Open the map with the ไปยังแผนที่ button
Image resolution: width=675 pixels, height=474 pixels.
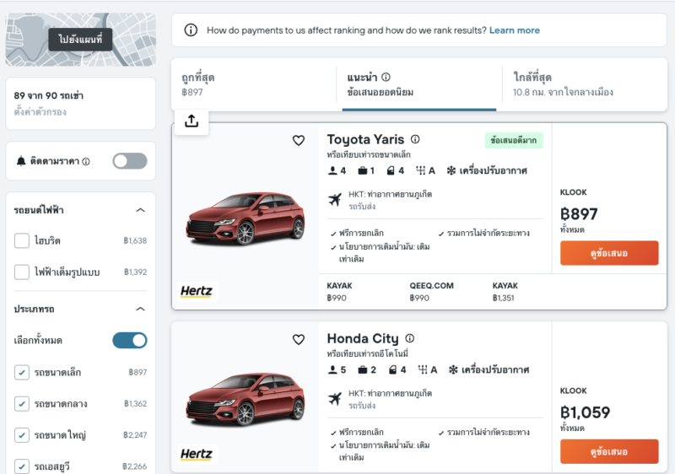pyautogui.click(x=80, y=39)
